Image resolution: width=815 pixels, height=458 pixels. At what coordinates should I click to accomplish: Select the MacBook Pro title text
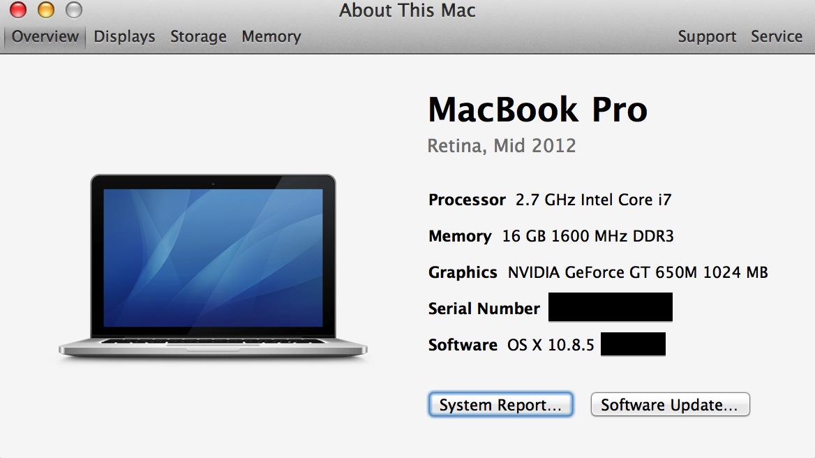click(537, 110)
